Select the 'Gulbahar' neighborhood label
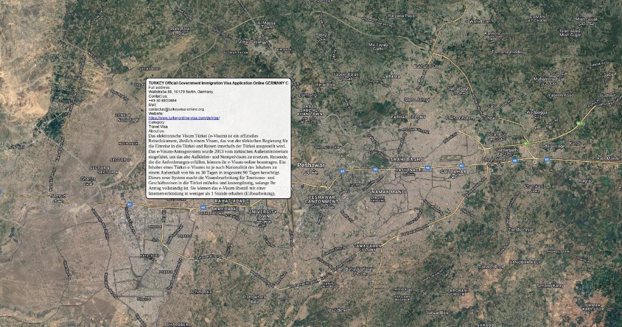622x327 pixels. (x=454, y=171)
